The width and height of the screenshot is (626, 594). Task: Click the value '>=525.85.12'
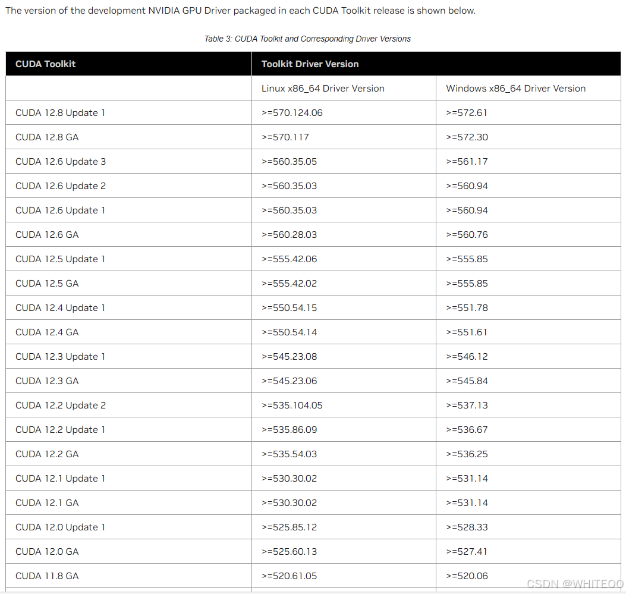coord(289,527)
